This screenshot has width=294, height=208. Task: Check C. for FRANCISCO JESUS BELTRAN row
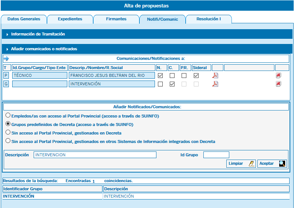(x=172, y=75)
